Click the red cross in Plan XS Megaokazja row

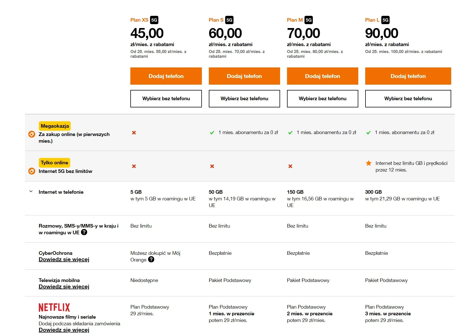click(x=134, y=133)
